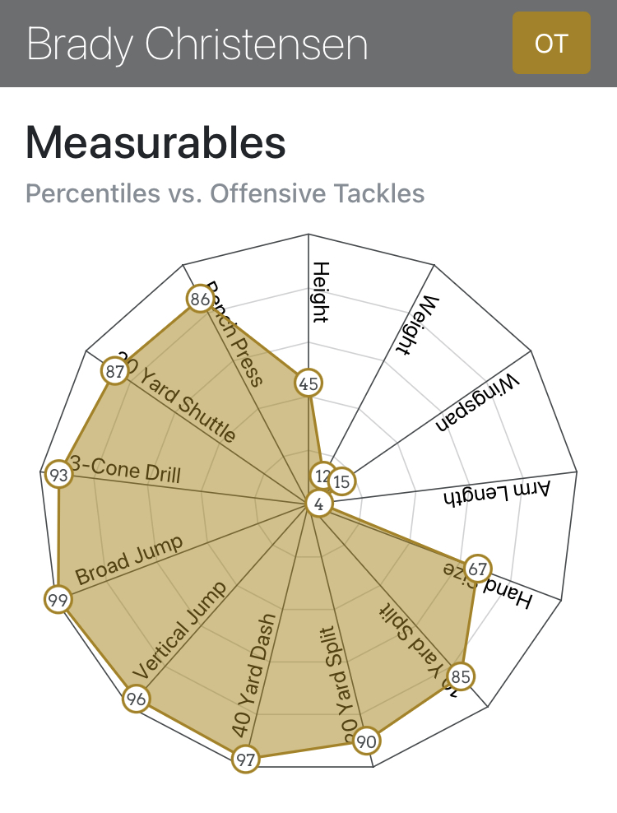Select the 90 Yard Split data point
Image resolution: width=617 pixels, height=813 pixels.
[x=367, y=741]
